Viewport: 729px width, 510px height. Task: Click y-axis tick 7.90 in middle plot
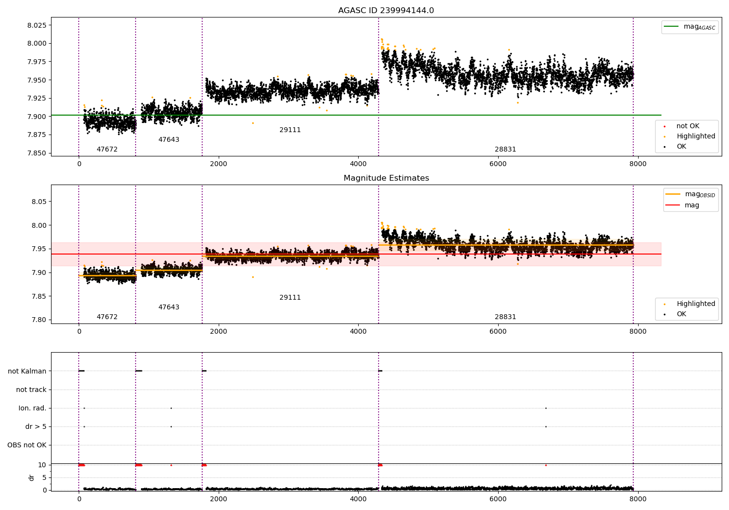(39, 272)
